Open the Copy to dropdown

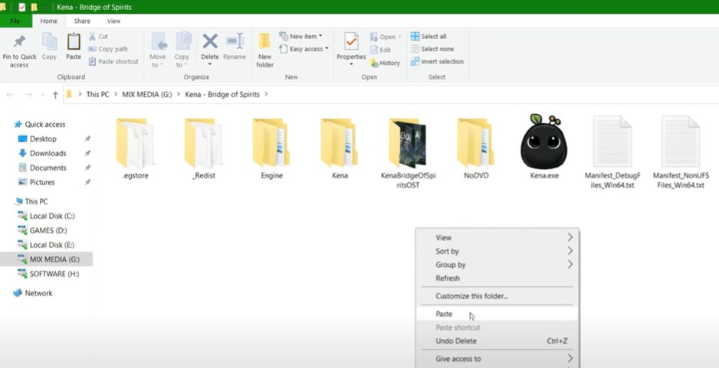pyautogui.click(x=182, y=50)
